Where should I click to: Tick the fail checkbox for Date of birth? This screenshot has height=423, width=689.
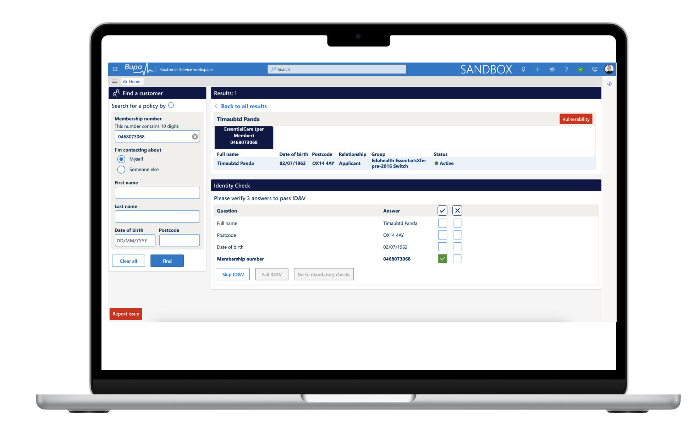point(457,247)
